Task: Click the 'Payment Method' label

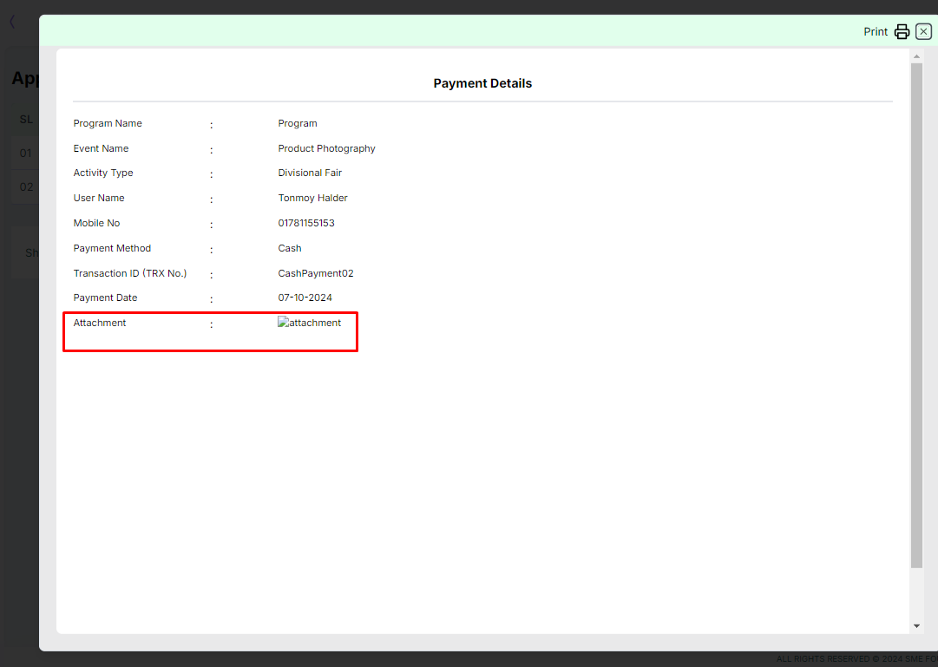Action: pos(112,248)
